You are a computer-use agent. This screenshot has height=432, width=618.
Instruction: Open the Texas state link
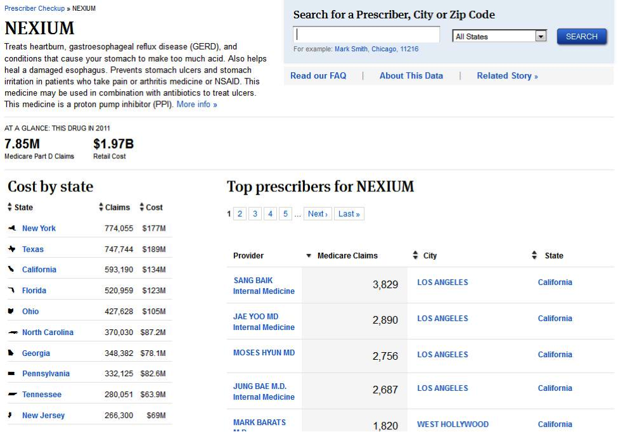pos(33,250)
